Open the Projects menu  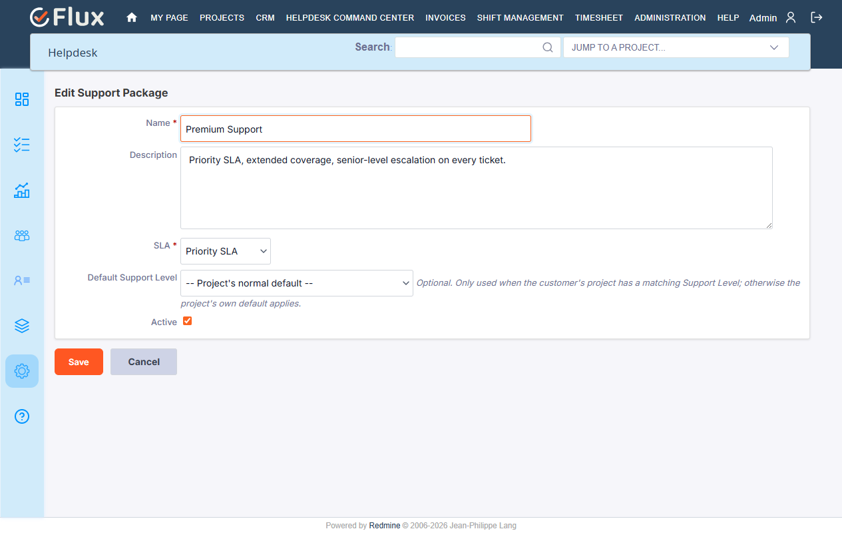click(222, 18)
